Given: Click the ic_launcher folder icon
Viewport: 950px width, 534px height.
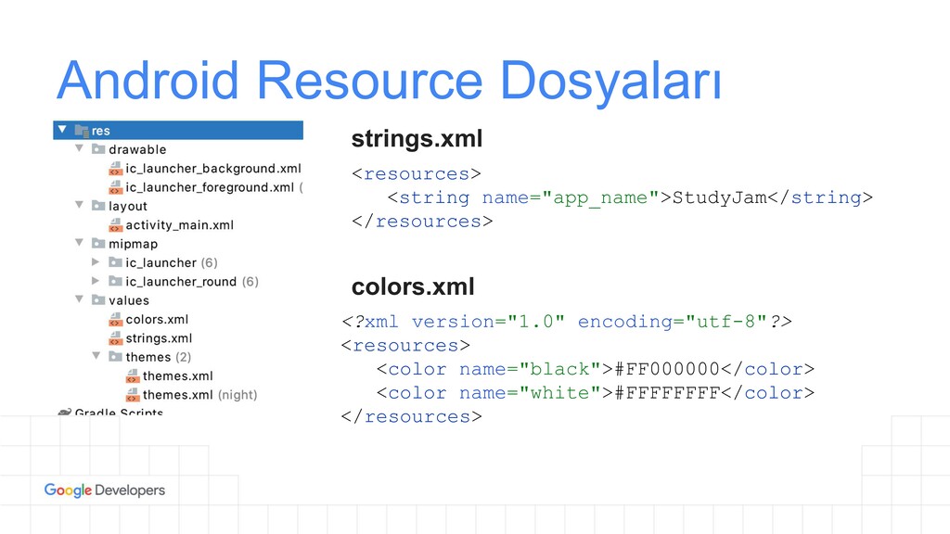Looking at the screenshot, I should 115,262.
